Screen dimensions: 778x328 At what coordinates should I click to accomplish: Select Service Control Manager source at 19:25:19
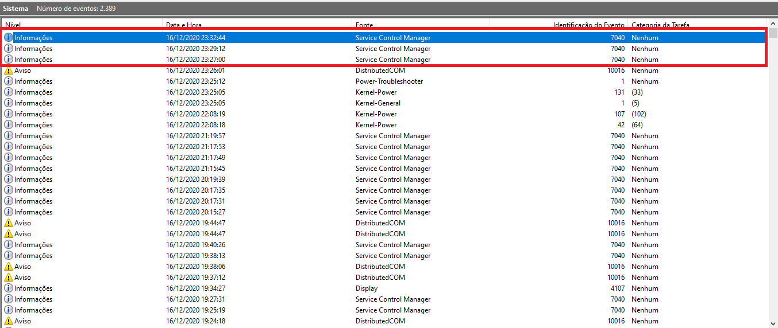click(x=393, y=310)
